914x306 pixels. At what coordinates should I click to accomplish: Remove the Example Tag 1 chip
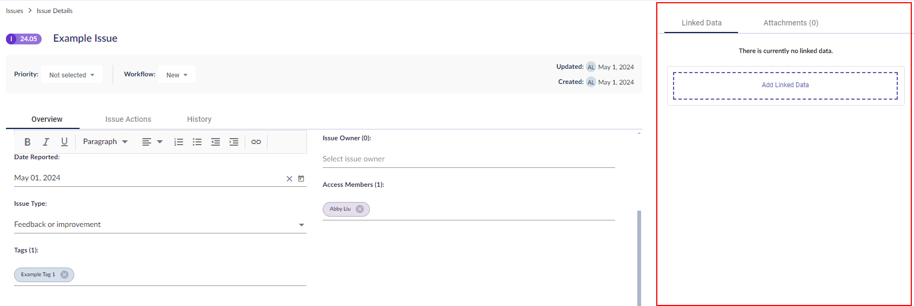click(x=64, y=275)
